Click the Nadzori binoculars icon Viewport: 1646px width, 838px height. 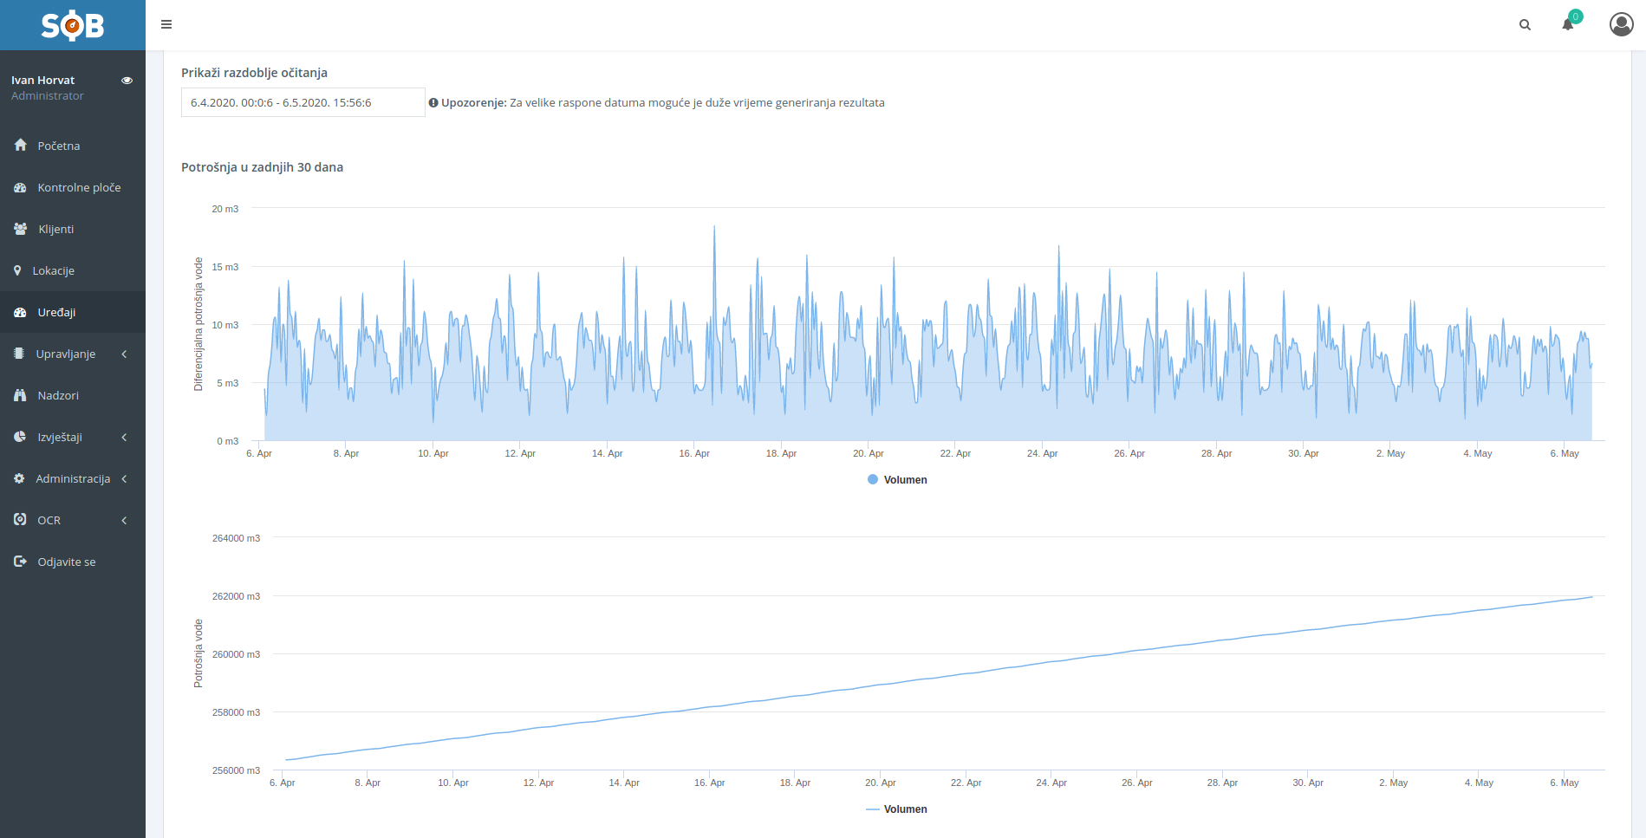tap(20, 395)
